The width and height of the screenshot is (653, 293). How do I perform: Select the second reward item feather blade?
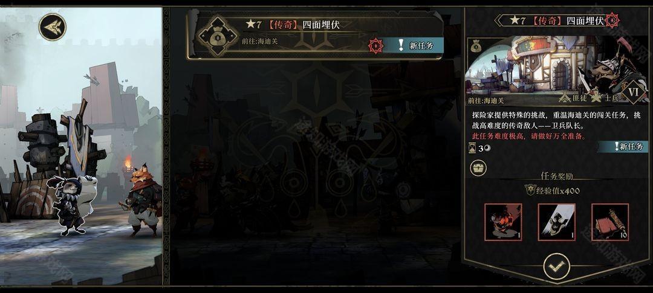pos(557,222)
